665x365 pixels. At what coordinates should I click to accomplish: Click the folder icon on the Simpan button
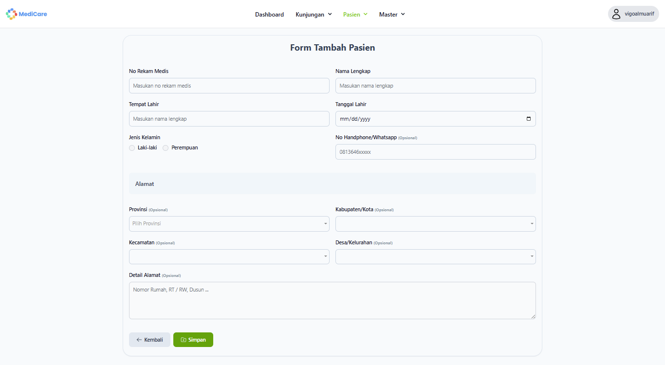point(184,340)
